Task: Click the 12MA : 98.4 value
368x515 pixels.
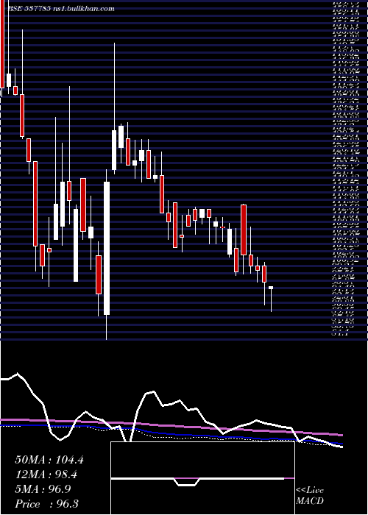Action: (46, 475)
